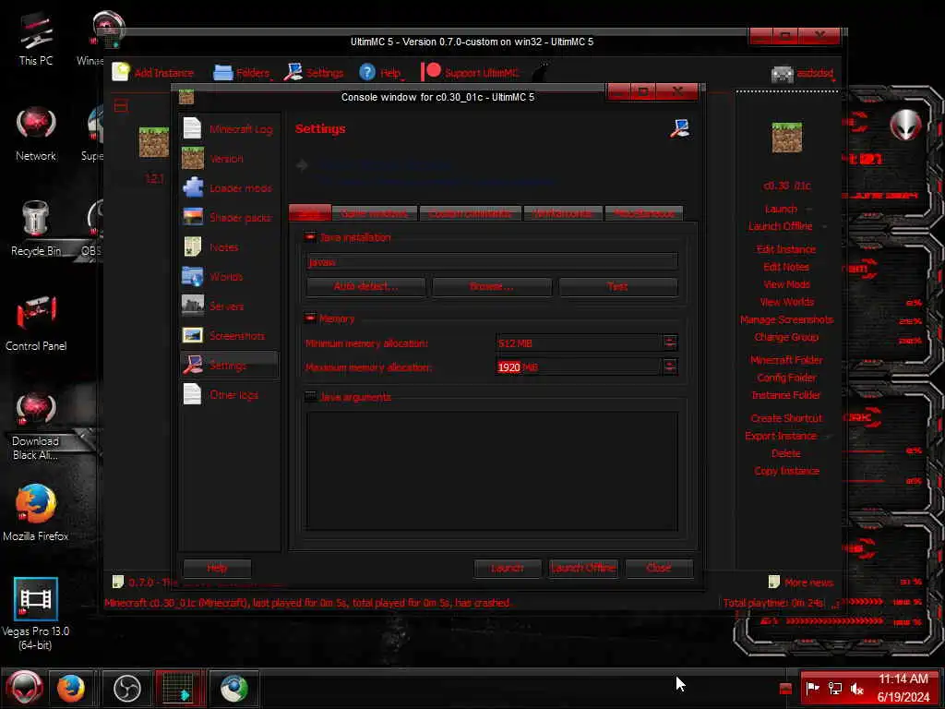945x709 pixels.
Task: Click Copy Instance in the side panel
Action: click(786, 471)
